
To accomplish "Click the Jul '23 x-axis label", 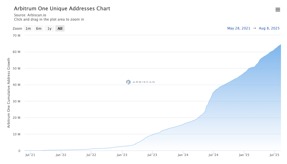I will (x=152, y=155).
